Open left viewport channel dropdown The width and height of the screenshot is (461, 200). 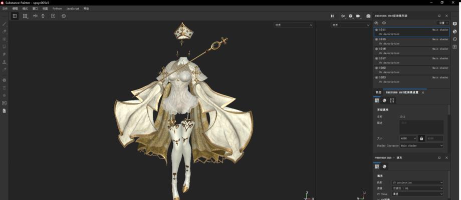pos(293,25)
